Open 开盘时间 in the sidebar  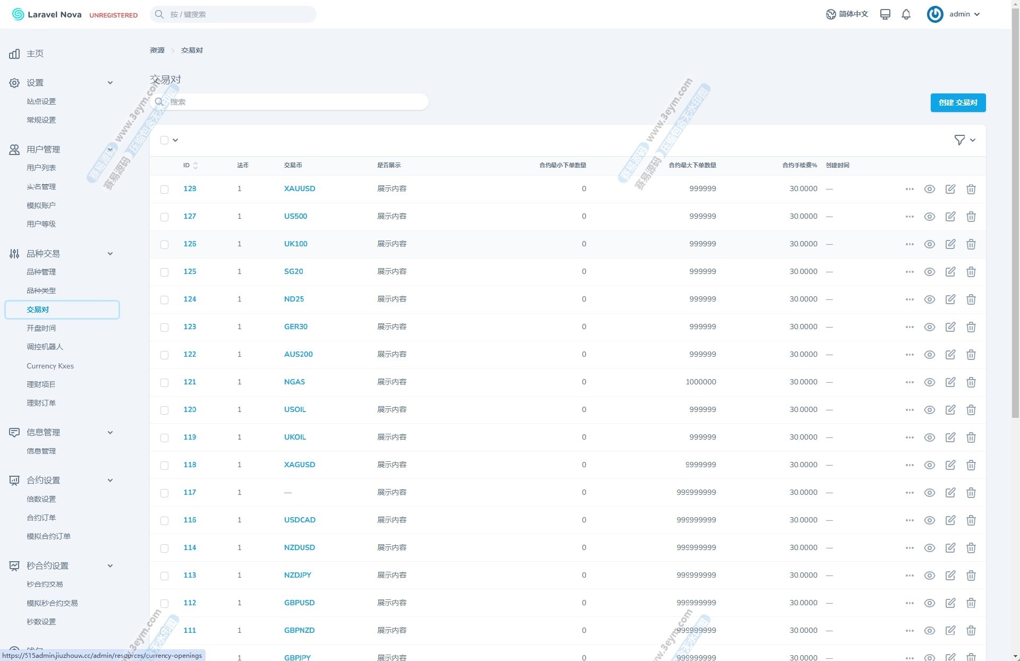(41, 328)
